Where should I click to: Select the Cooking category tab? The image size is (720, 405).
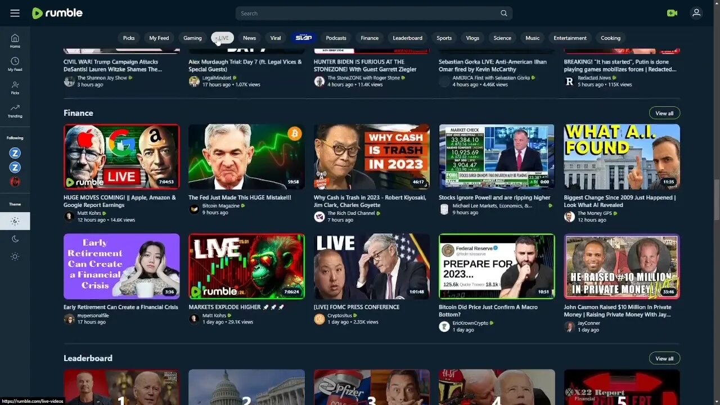[610, 38]
